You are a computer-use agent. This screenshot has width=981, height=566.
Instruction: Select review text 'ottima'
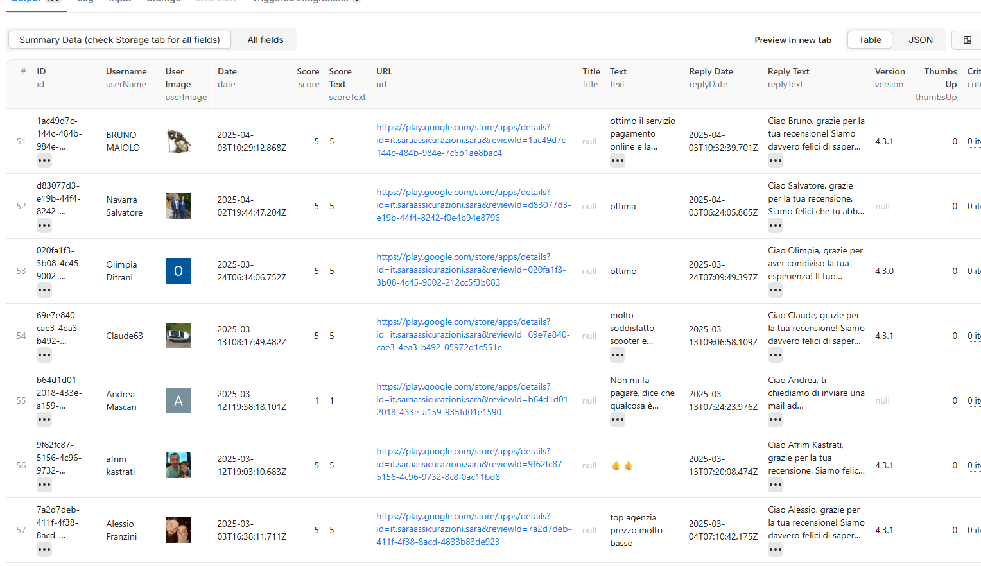click(623, 206)
